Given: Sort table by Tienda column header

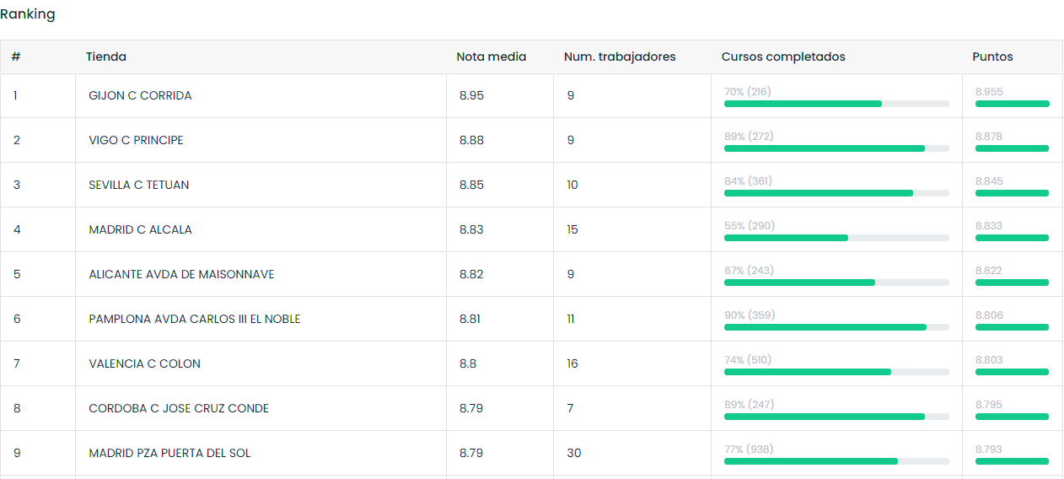Looking at the screenshot, I should point(106,57).
